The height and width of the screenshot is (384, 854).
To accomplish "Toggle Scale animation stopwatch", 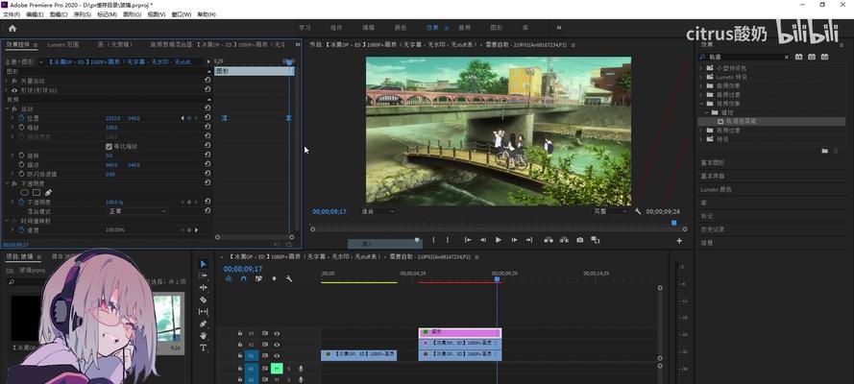I will 22,128.
